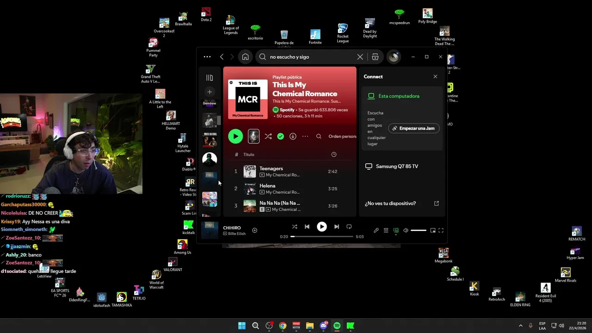Viewport: 592px width, 333px height.
Task: Skip to the previous track
Action: (307, 227)
